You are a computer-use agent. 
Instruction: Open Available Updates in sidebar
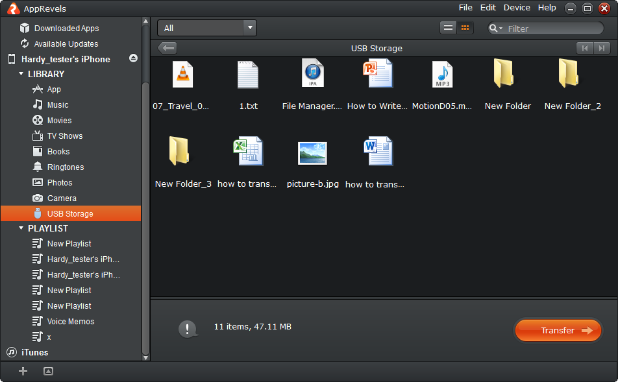point(66,43)
